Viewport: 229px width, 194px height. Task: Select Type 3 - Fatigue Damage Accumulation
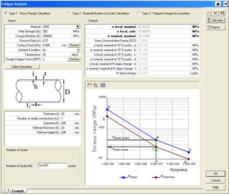[x=164, y=13]
